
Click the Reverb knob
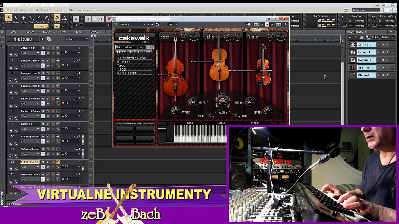268,111
